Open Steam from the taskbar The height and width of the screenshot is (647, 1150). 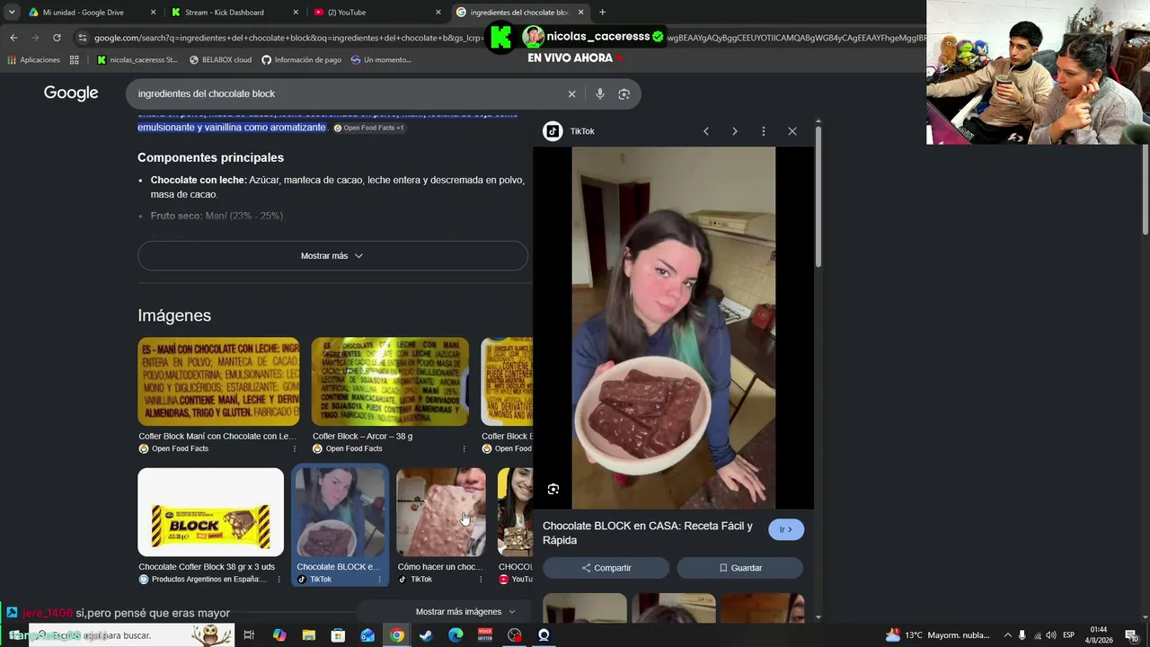pos(426,635)
